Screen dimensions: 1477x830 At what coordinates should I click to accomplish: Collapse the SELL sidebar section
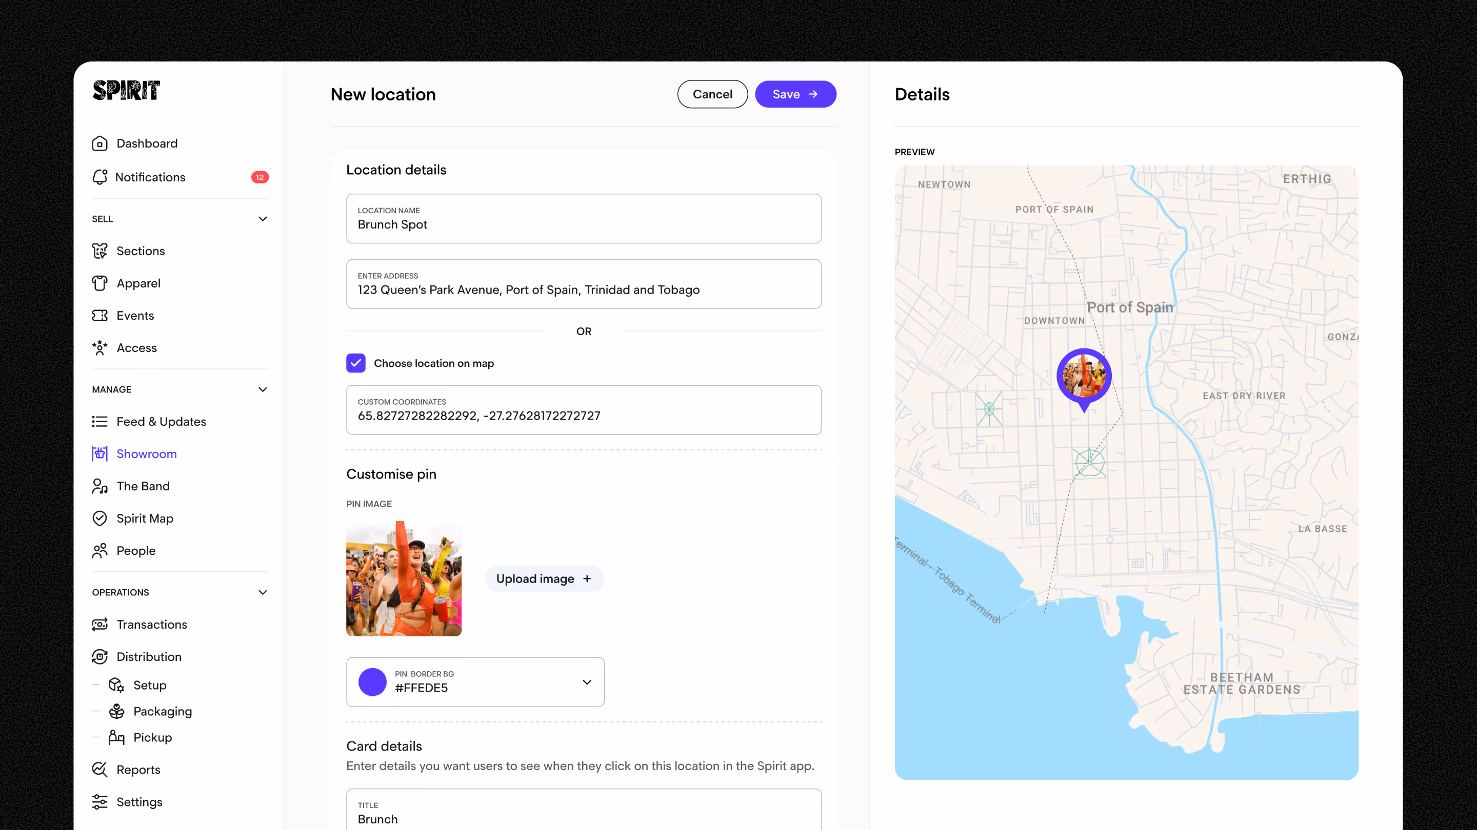tap(263, 219)
